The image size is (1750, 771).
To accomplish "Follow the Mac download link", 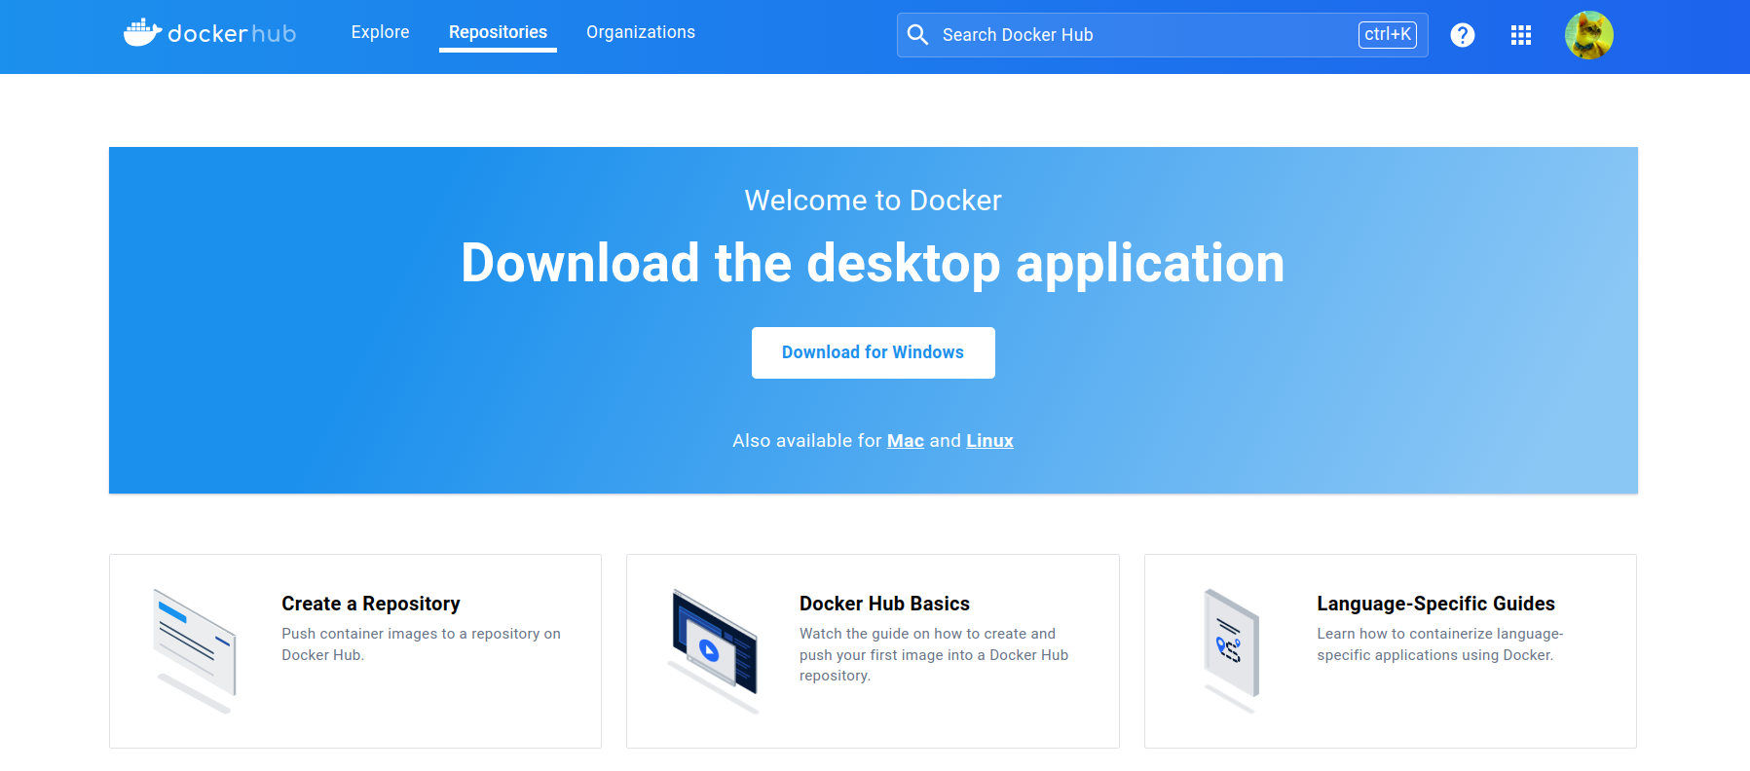I will pyautogui.click(x=906, y=441).
